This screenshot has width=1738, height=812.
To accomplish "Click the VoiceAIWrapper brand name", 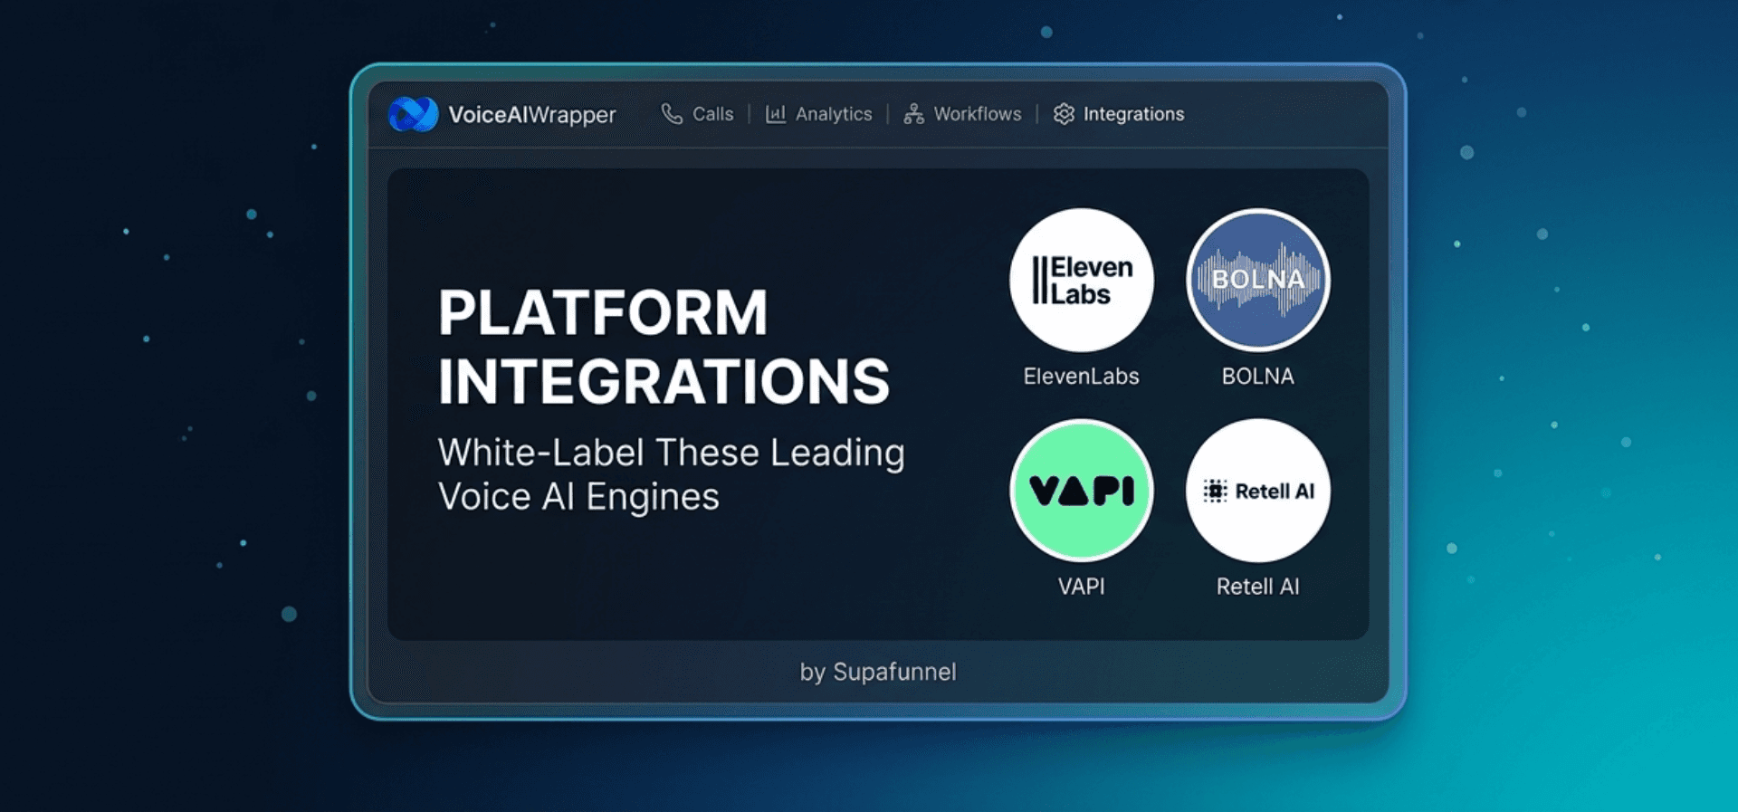I will point(532,115).
